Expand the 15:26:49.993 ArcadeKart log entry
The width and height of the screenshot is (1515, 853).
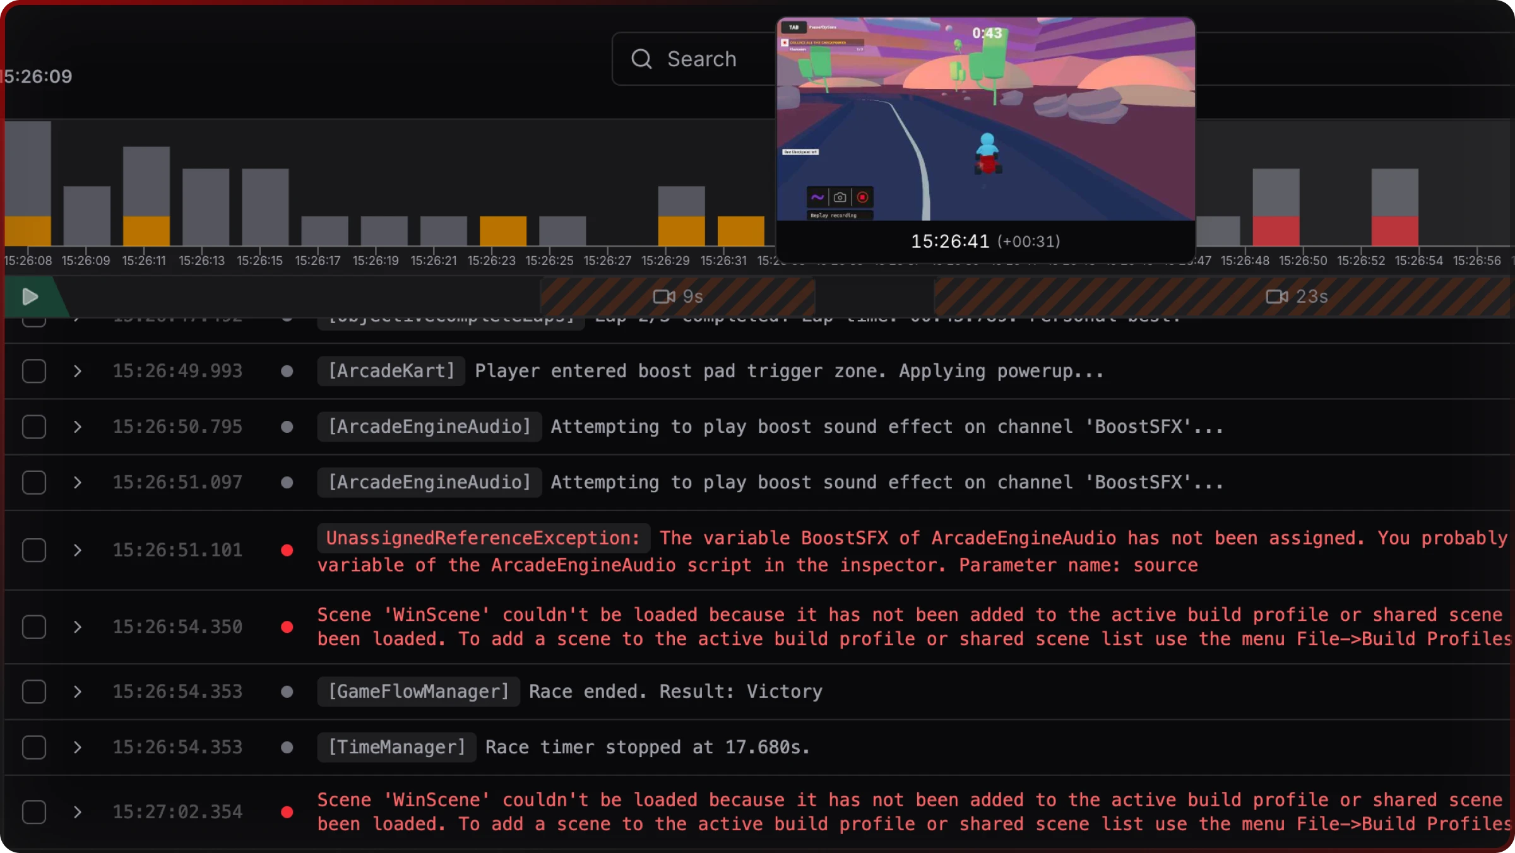77,371
